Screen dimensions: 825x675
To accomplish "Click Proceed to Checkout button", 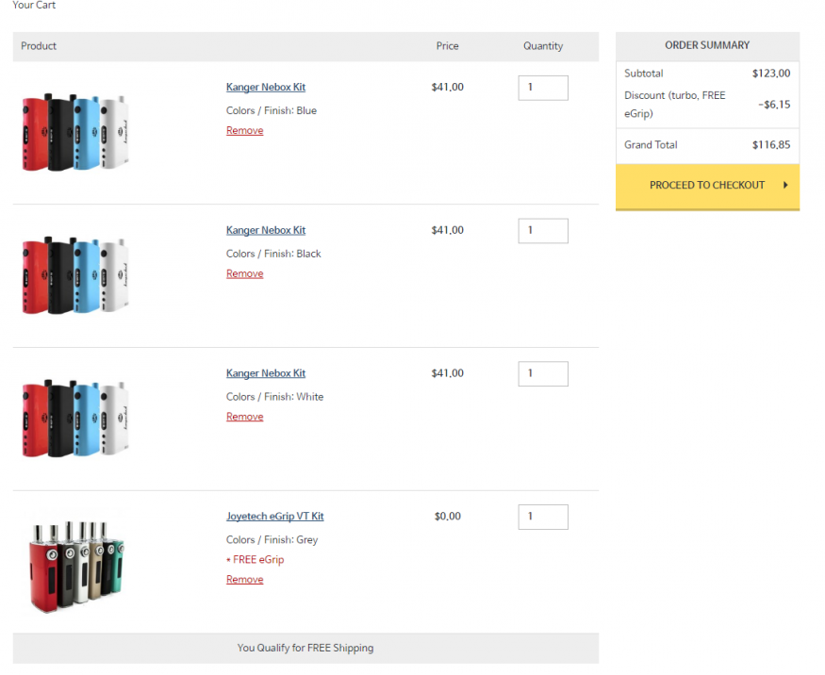I will click(706, 186).
